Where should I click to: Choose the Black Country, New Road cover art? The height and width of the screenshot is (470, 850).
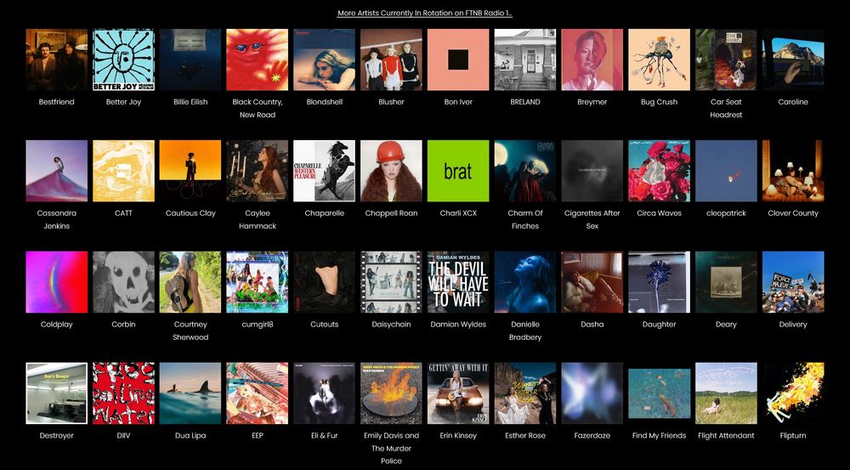(x=258, y=59)
